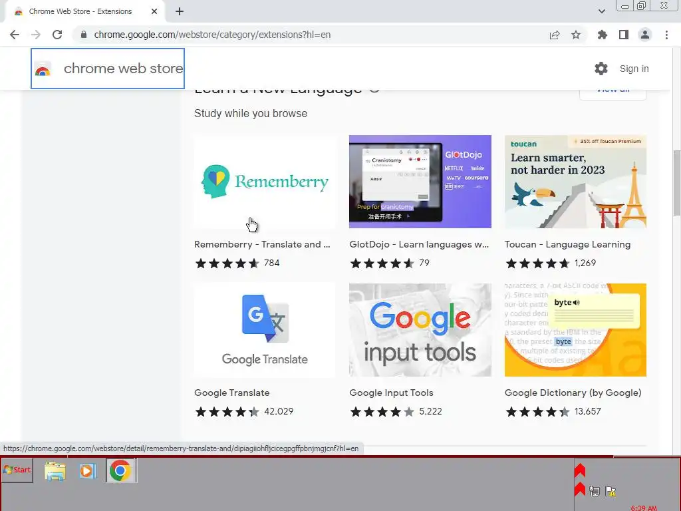Open the Extensions puzzle piece icon
The image size is (681, 511).
tap(603, 35)
